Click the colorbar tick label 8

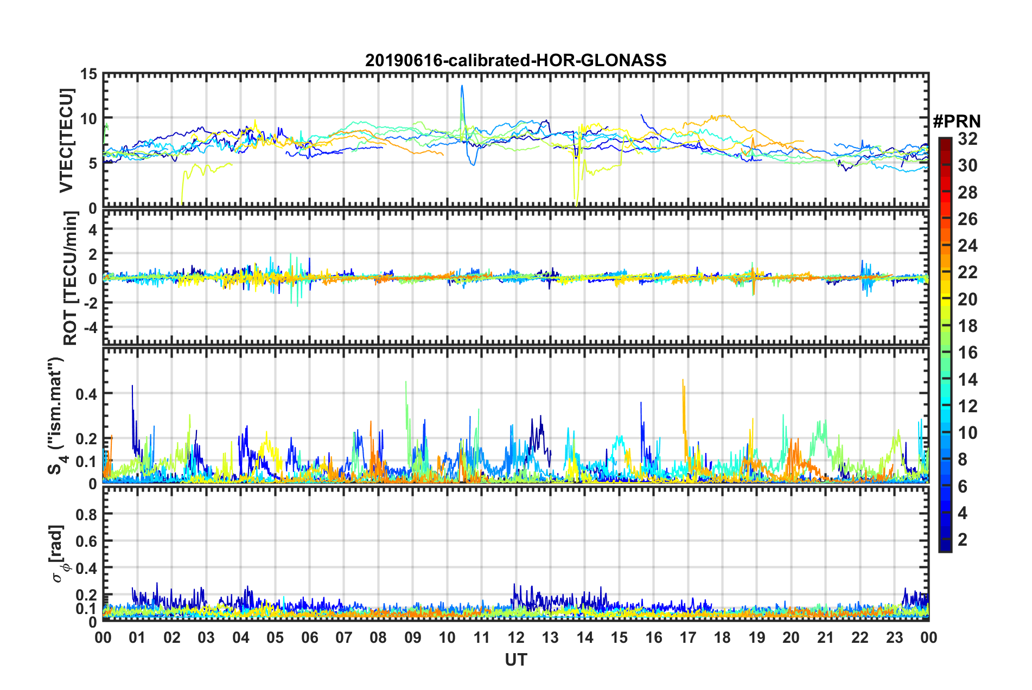coord(963,459)
